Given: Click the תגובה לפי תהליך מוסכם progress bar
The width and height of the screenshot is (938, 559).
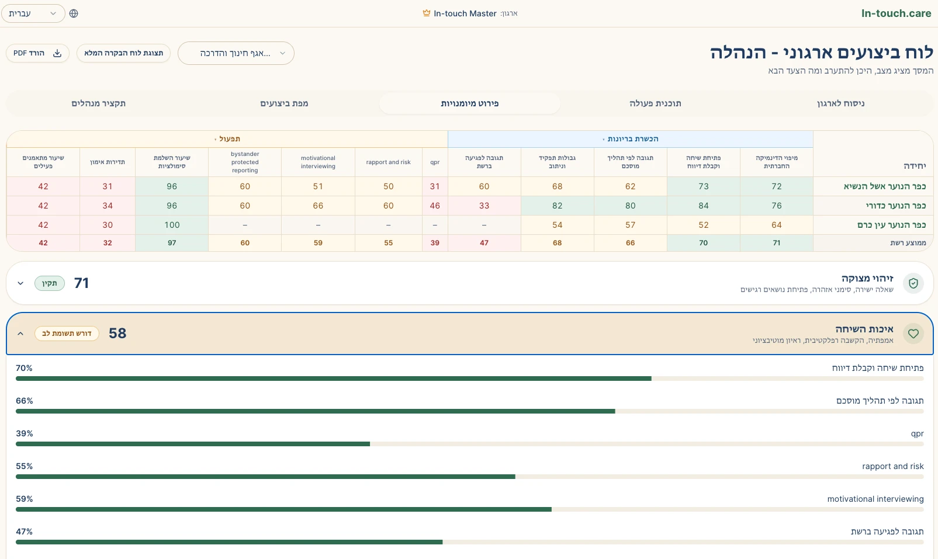Looking at the screenshot, I should pos(470,411).
